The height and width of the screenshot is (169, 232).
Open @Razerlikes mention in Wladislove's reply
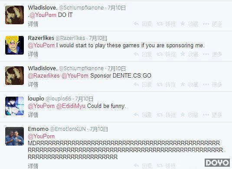(x=44, y=76)
